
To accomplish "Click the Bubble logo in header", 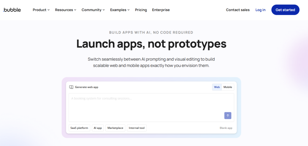I will 12,10.
